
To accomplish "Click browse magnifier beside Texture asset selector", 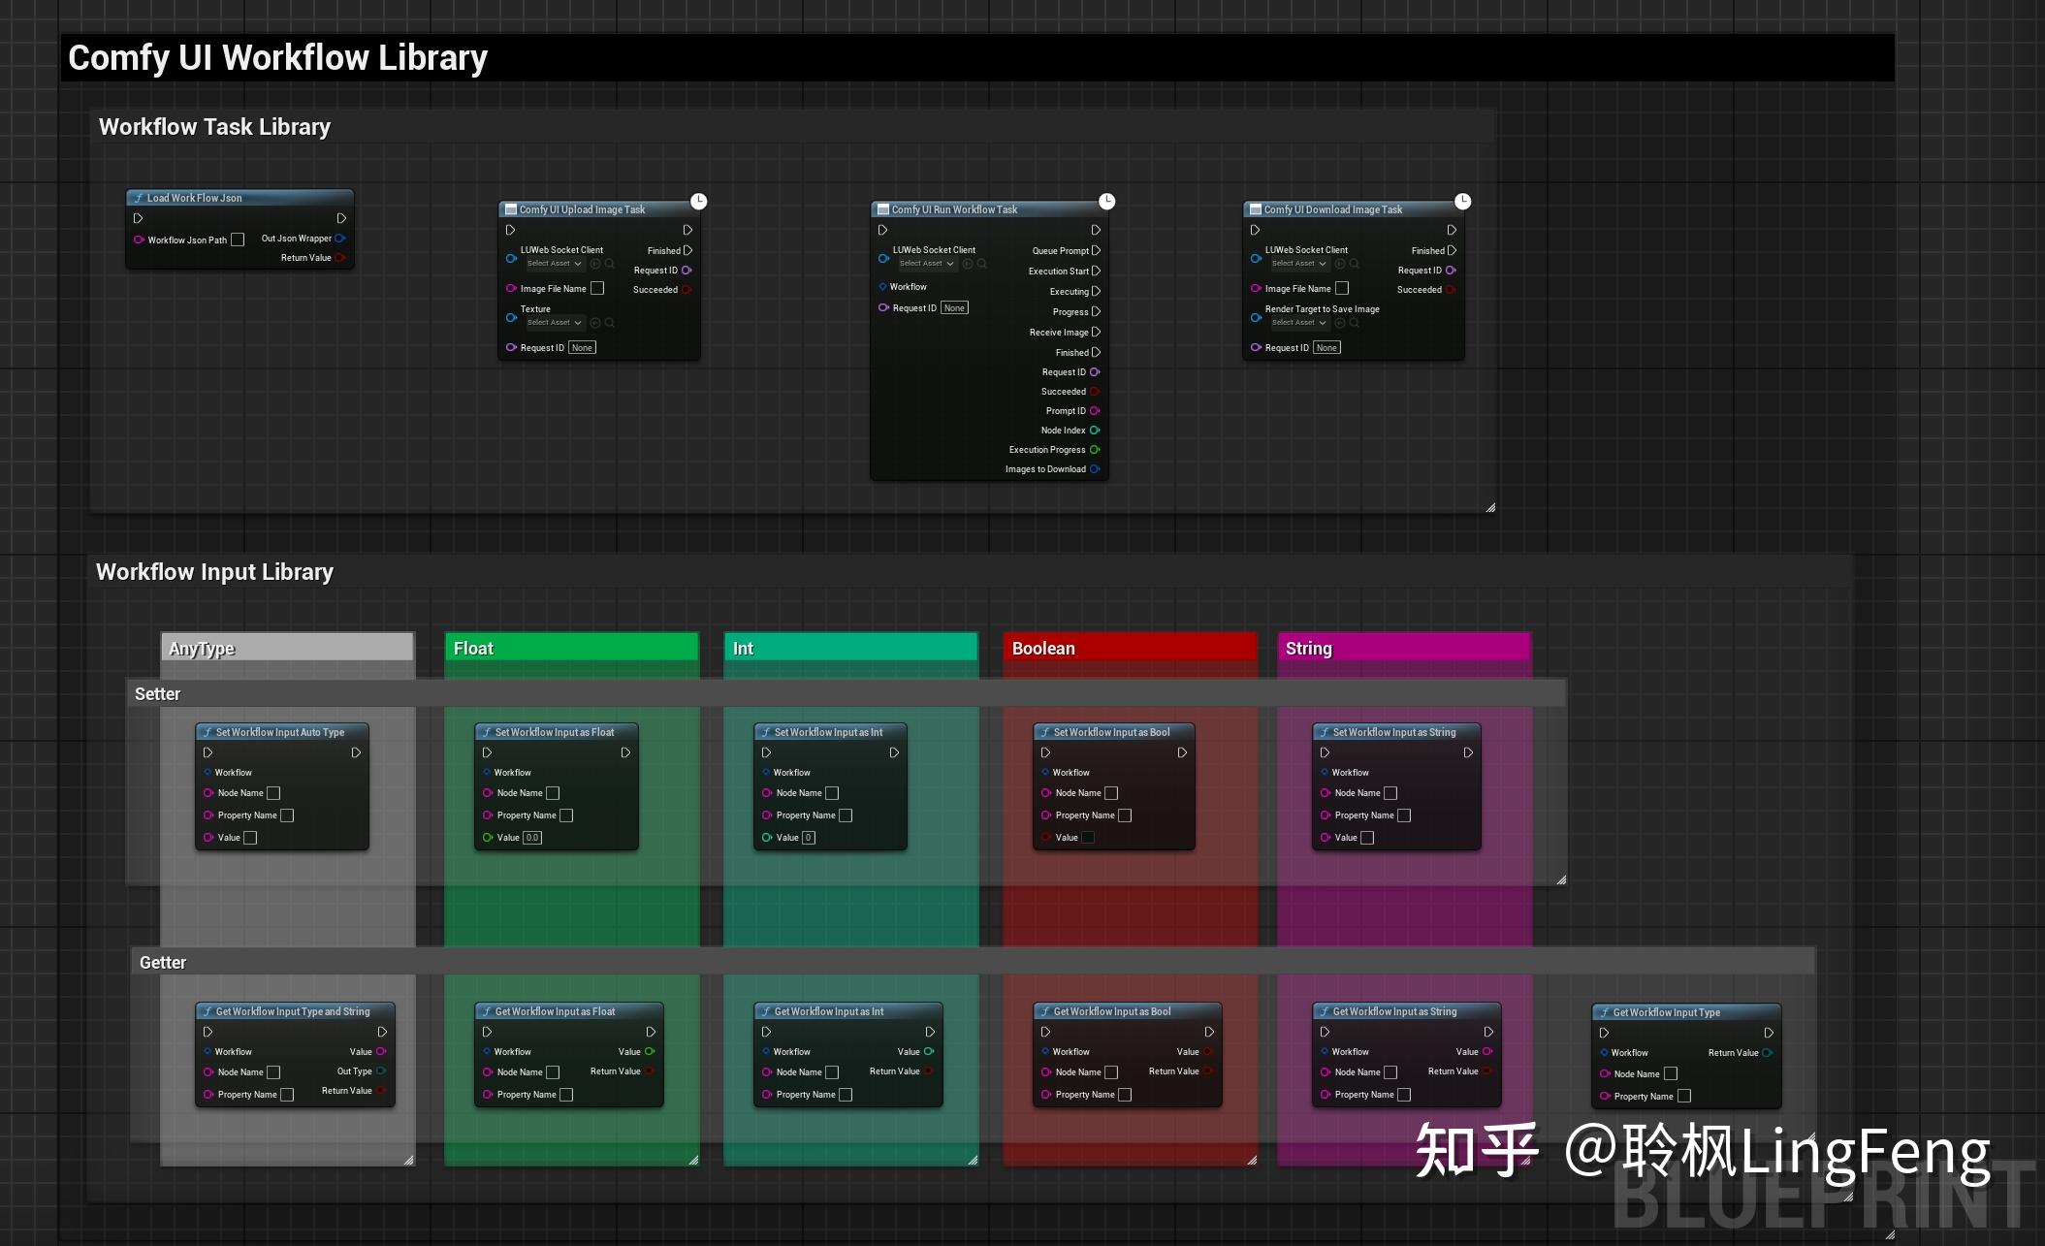I will pyautogui.click(x=610, y=323).
